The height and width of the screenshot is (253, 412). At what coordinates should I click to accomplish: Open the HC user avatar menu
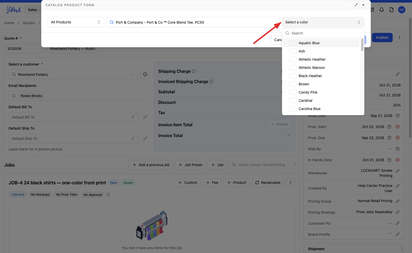click(x=402, y=10)
